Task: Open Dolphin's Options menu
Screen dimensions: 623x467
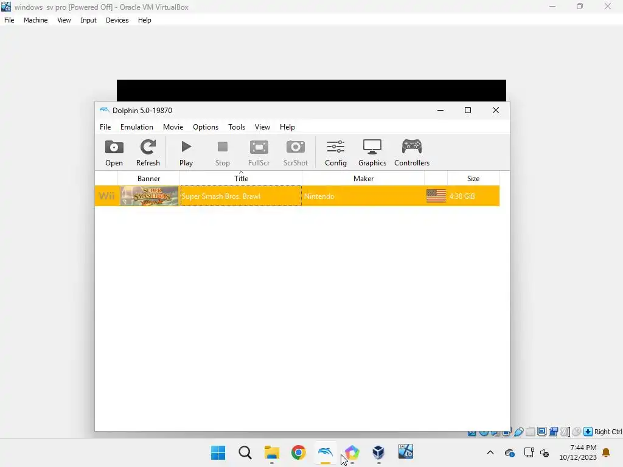Action: (206, 127)
